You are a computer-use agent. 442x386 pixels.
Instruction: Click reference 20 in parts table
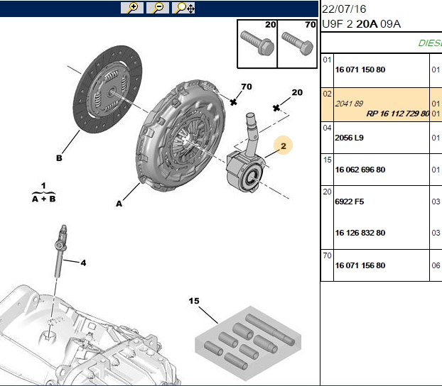pos(327,192)
